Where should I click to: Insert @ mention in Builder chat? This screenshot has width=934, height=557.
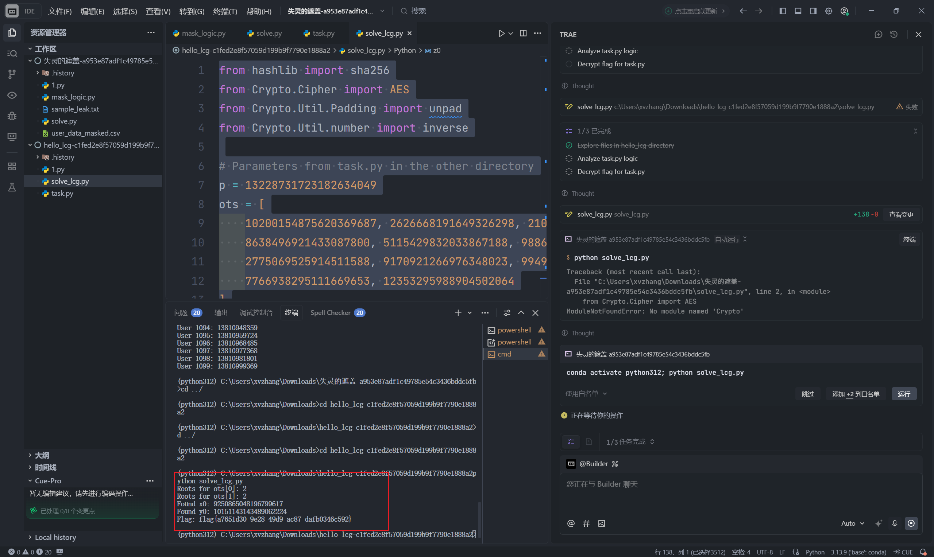[x=571, y=523]
